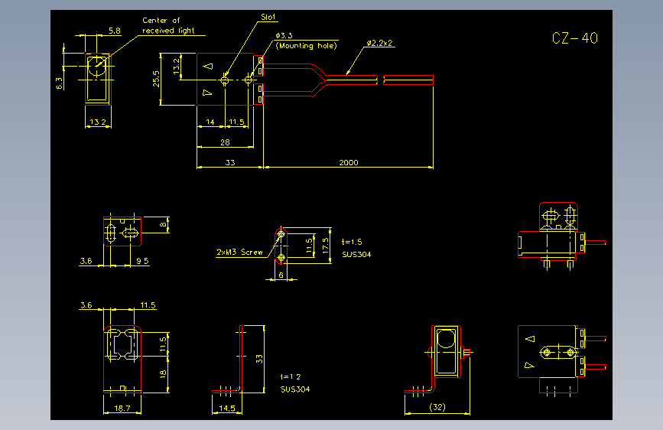Click the 33 dimension beside 2000

pyautogui.click(x=230, y=162)
